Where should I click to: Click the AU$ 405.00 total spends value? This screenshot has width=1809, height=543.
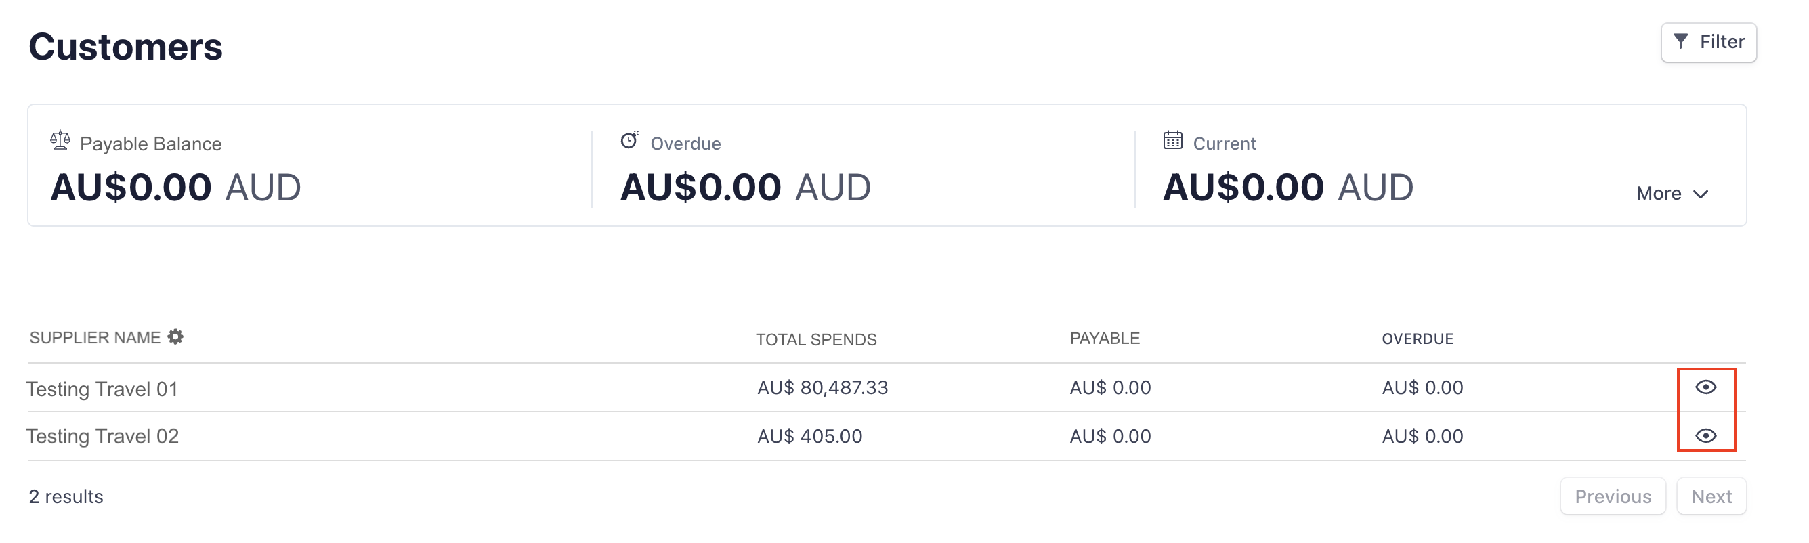810,436
